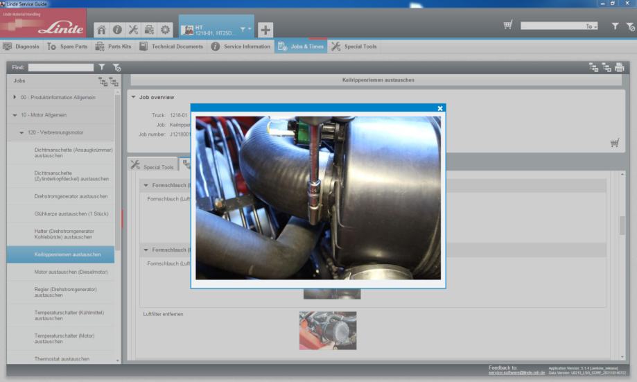Collapse the 10 - Motor Allgemein node
This screenshot has width=637, height=382.
[x=15, y=114]
